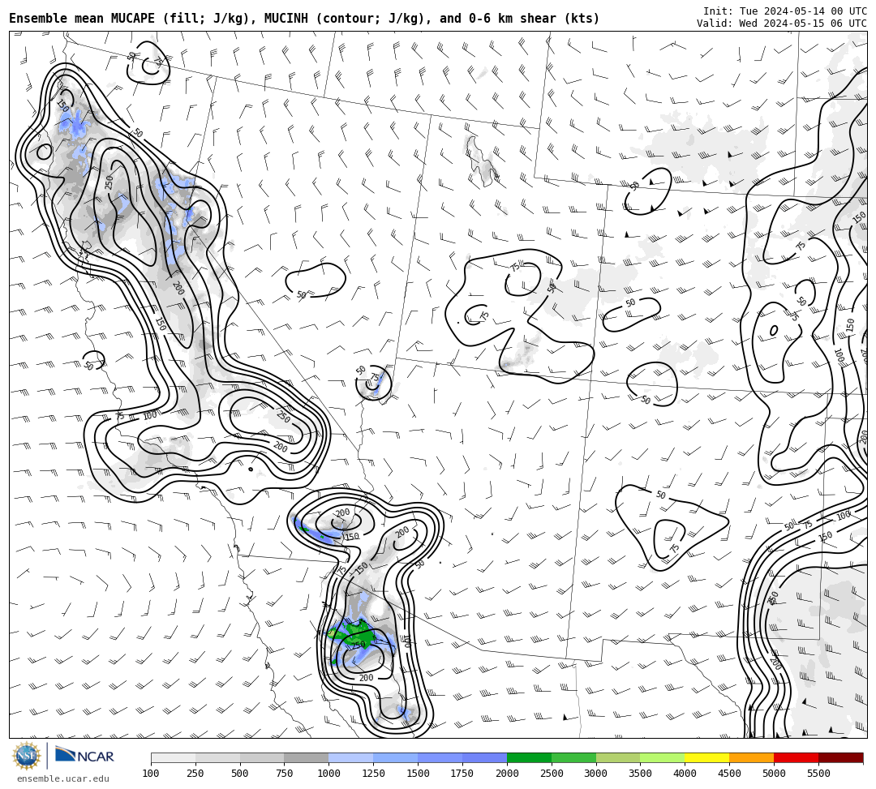Click the NCAR logo
The image size is (876, 789).
(84, 756)
